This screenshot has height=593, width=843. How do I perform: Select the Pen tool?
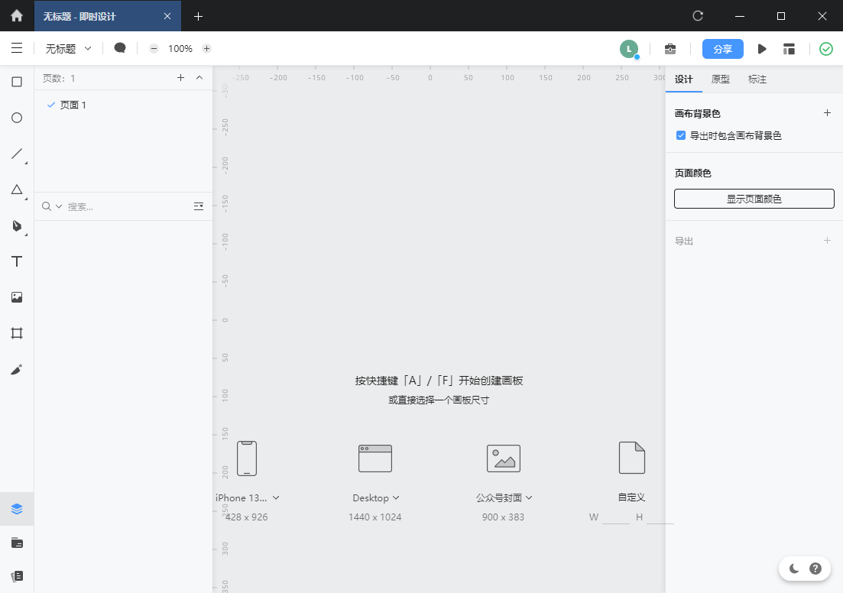[16, 225]
